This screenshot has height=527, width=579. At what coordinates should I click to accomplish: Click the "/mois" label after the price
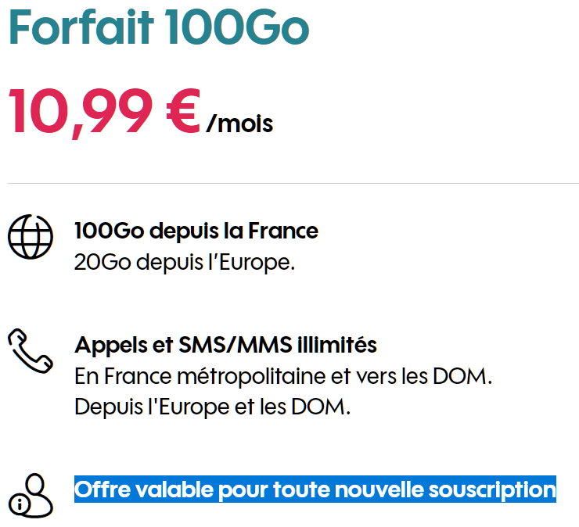239,124
